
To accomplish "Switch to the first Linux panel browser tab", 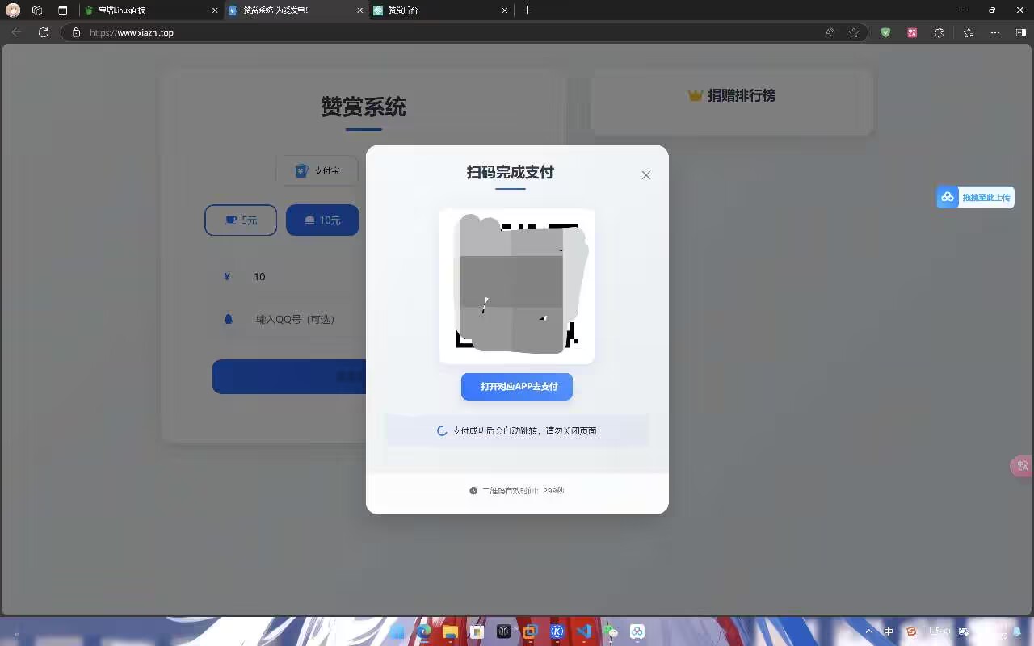I will click(150, 10).
